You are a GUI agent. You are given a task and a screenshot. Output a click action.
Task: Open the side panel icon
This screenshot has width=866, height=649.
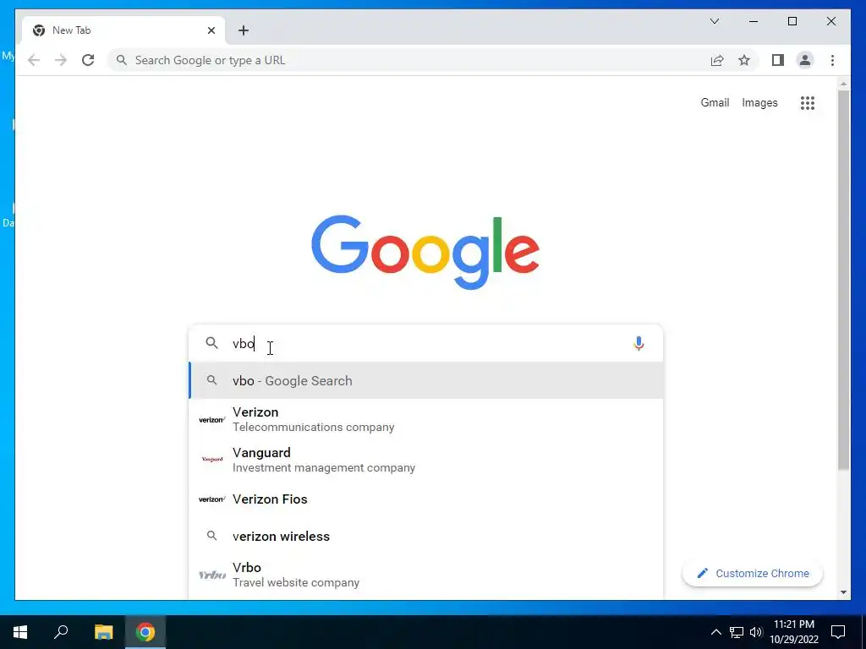[x=778, y=60]
